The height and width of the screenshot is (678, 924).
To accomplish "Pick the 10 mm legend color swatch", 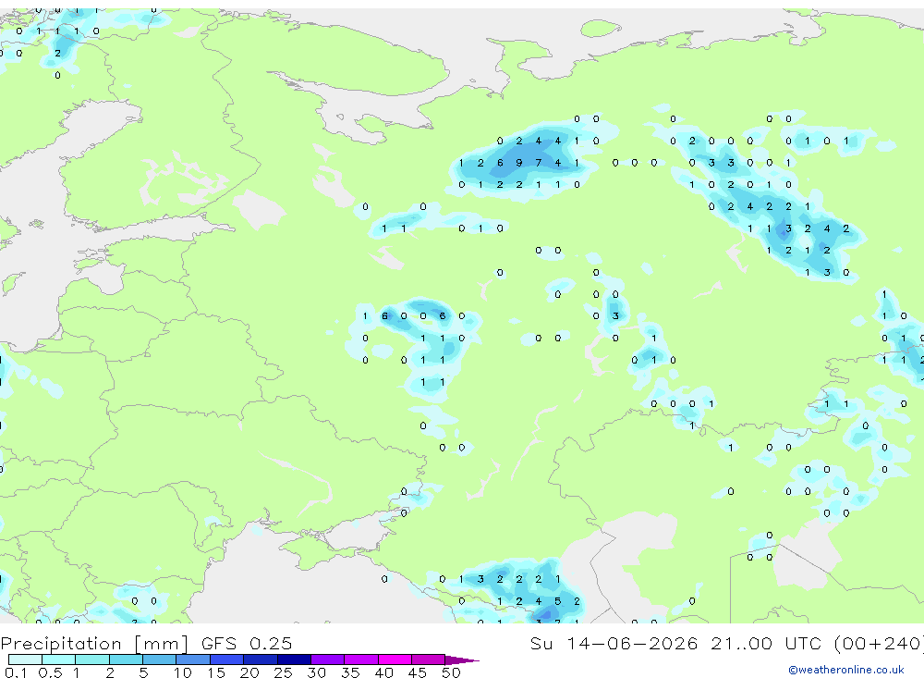I will [x=193, y=660].
